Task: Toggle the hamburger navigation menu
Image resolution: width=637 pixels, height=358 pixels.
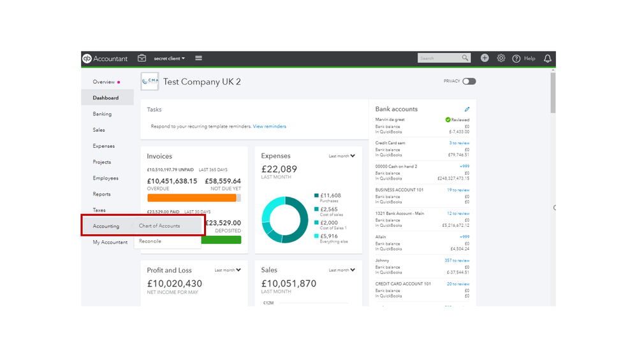Action: (x=199, y=58)
